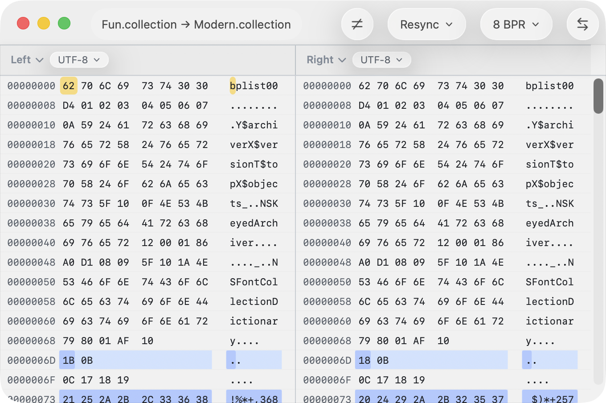Click right pane offset 0000006D
606x403 pixels.
pyautogui.click(x=327, y=360)
